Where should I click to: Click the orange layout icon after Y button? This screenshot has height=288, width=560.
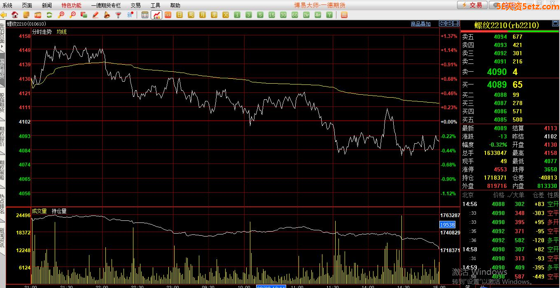click(x=344, y=15)
